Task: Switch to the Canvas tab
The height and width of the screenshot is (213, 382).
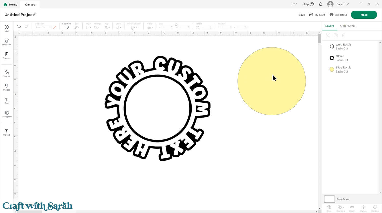Action: click(30, 4)
